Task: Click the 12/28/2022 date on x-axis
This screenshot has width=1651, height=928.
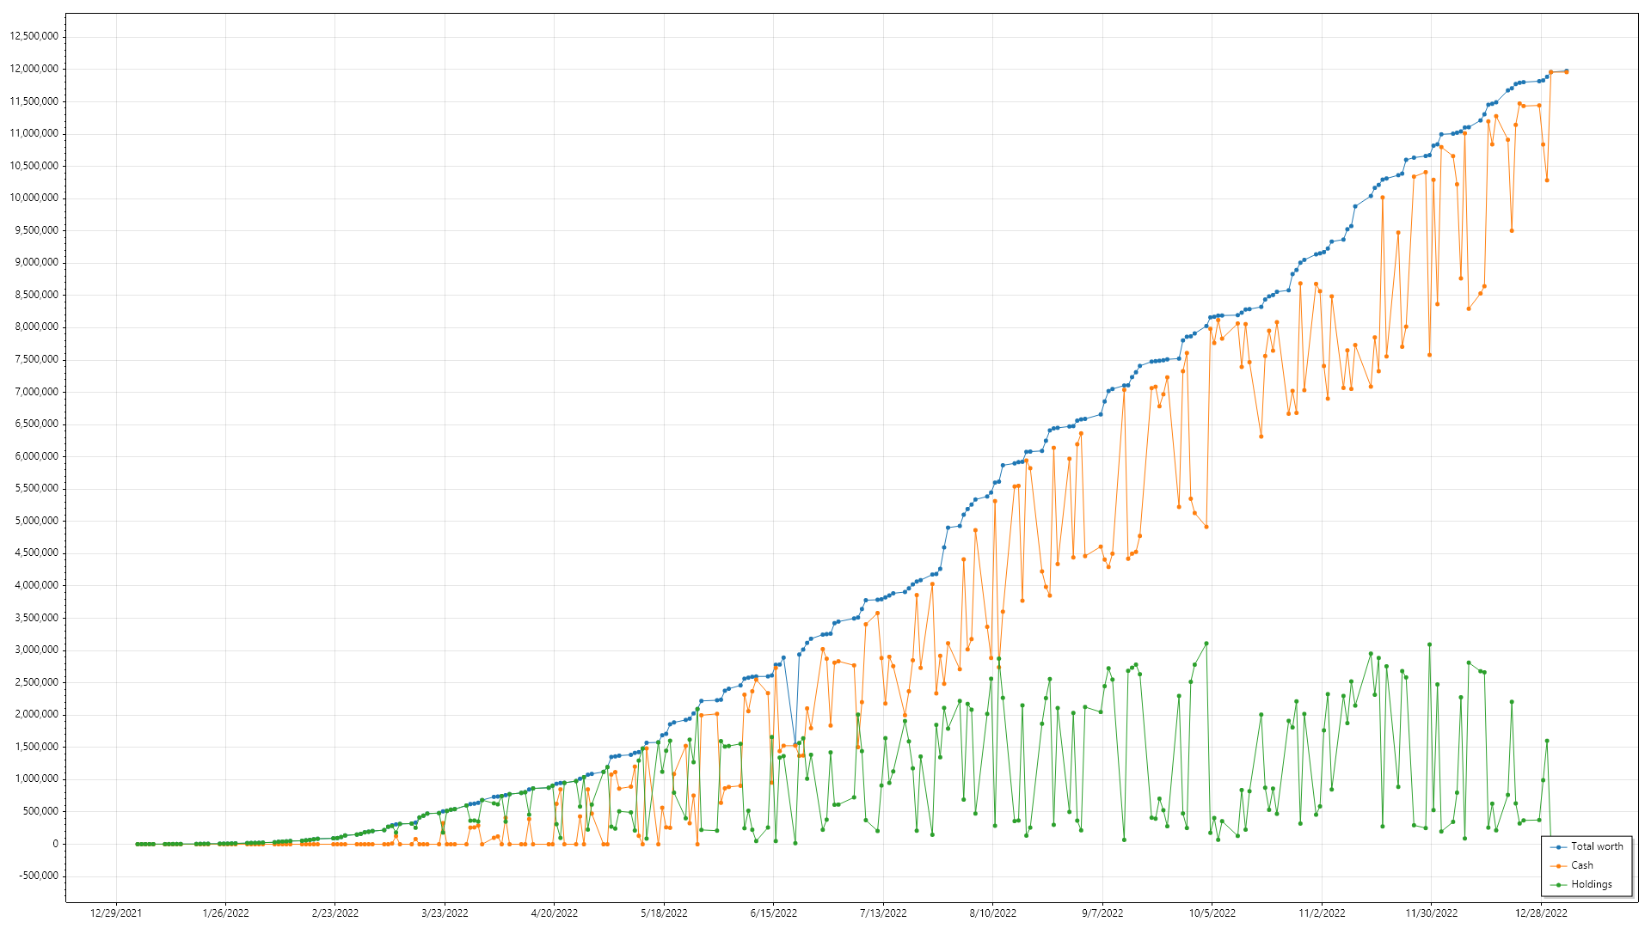Action: point(1541,913)
